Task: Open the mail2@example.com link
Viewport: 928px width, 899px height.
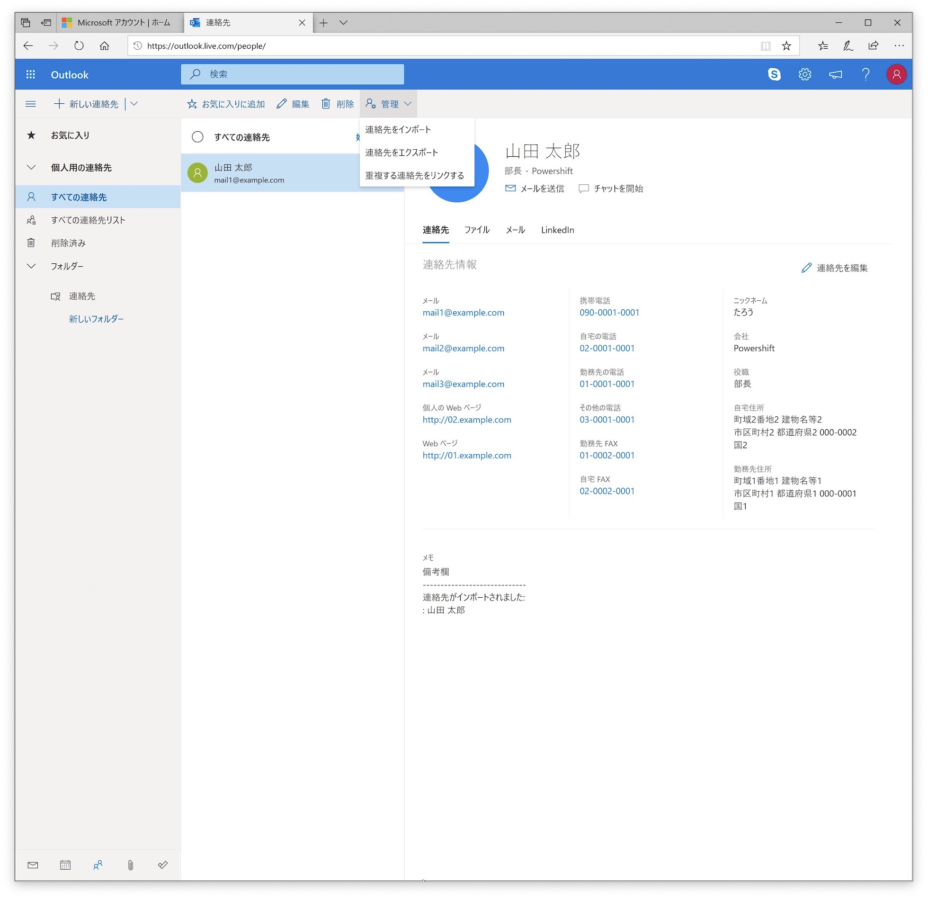Action: coord(463,348)
